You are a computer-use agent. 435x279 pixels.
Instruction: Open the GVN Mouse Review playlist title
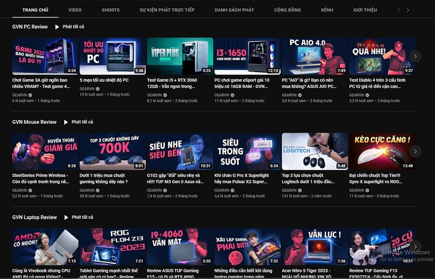(x=34, y=122)
